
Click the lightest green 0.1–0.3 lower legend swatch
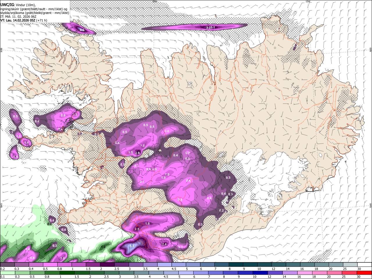(7, 273)
